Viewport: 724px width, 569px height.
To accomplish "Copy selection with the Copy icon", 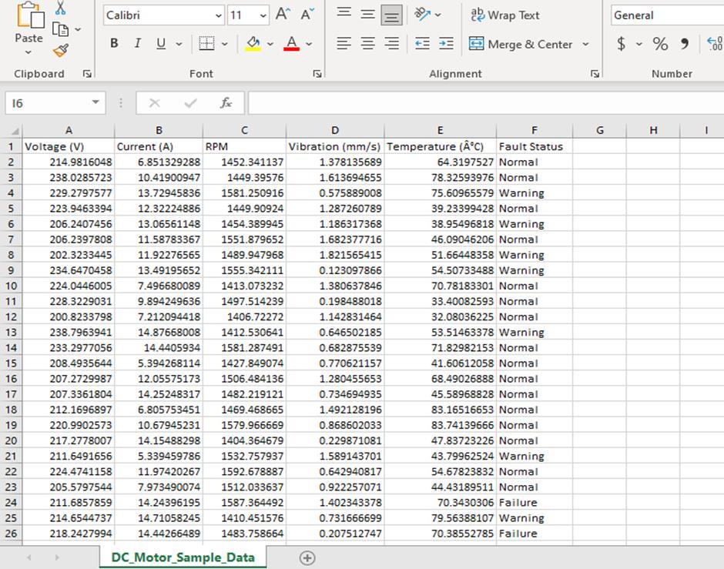I will click(61, 29).
